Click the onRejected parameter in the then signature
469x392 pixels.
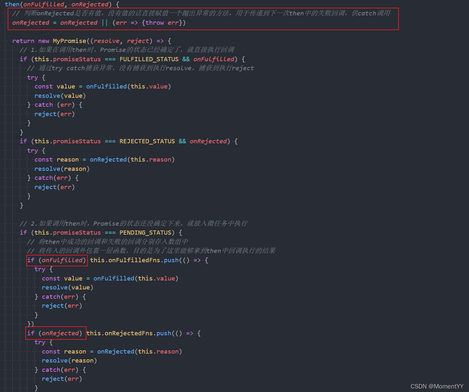click(90, 4)
